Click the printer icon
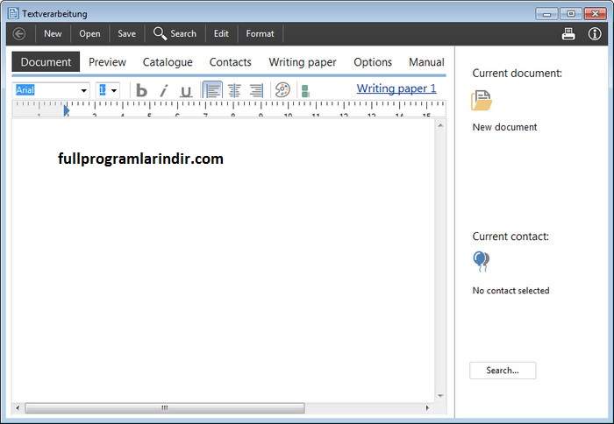The image size is (614, 424). click(x=568, y=33)
